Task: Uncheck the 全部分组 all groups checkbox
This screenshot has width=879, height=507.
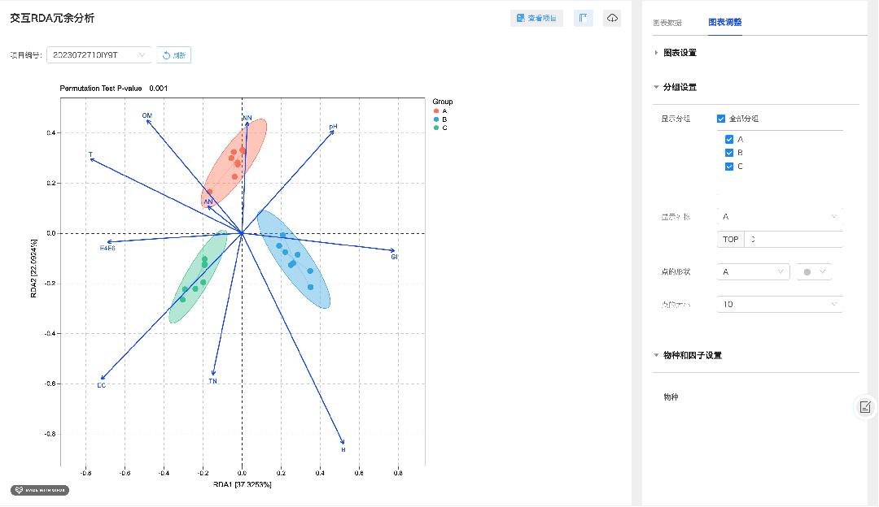Action: (721, 119)
